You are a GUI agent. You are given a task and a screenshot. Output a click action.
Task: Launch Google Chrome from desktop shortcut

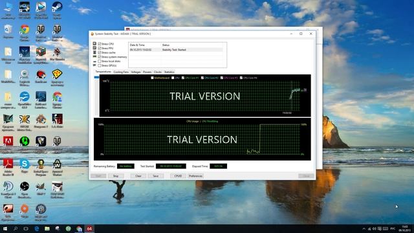(25, 32)
